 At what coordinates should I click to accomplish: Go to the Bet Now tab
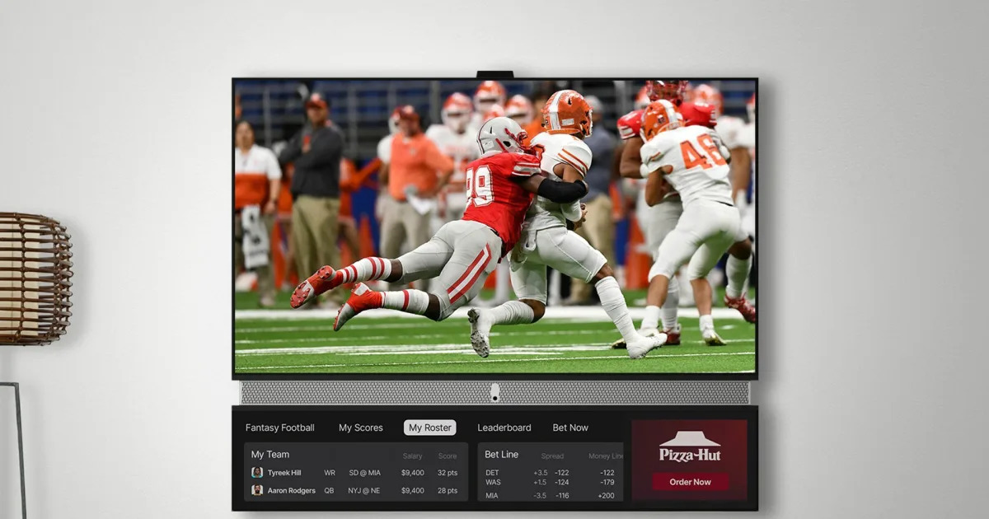pos(570,428)
